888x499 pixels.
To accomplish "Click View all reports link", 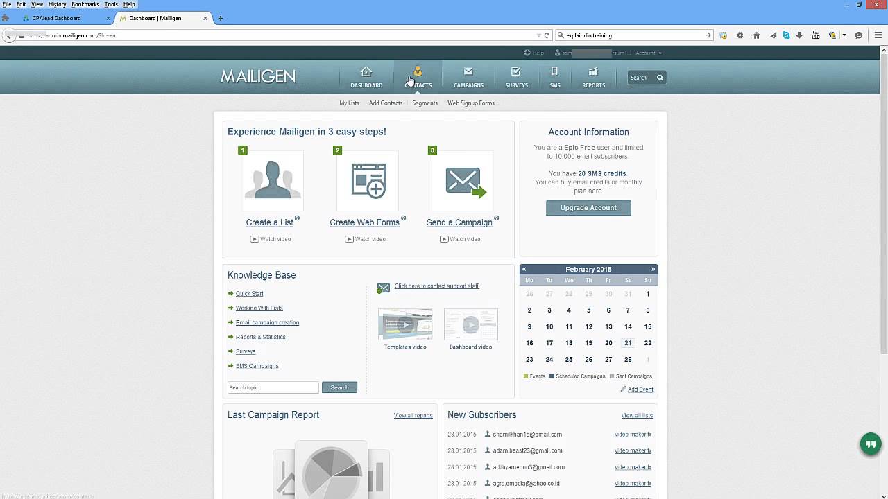I will coord(413,416).
